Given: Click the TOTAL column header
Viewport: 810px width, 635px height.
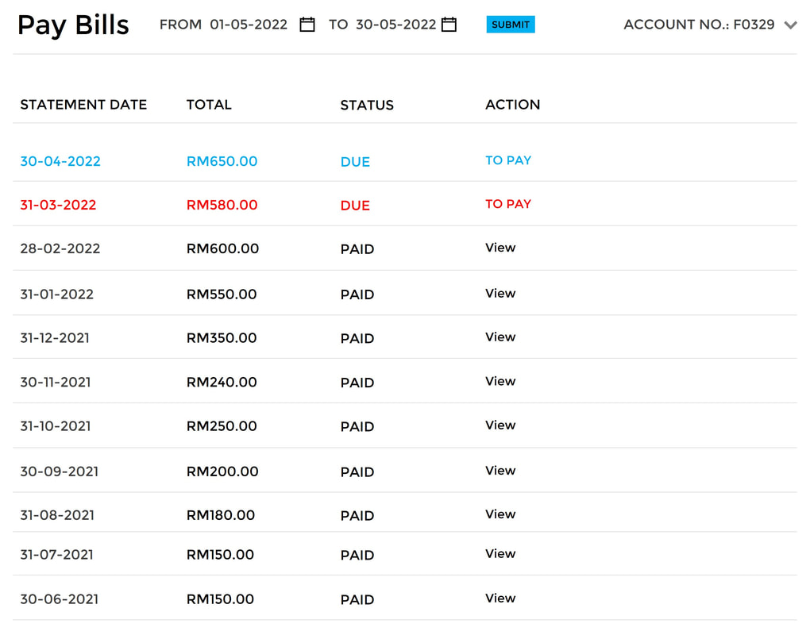Looking at the screenshot, I should pos(209,104).
